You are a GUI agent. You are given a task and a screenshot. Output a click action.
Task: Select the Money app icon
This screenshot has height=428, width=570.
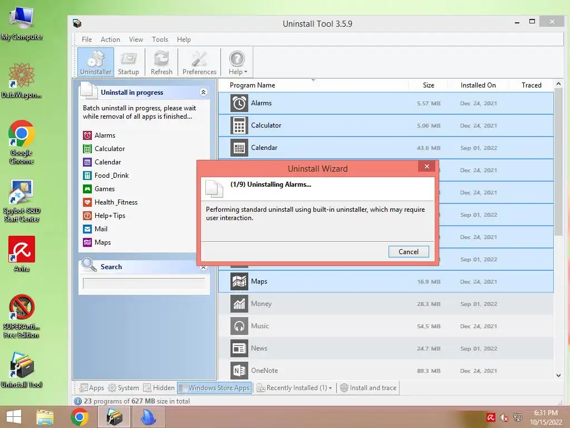(x=239, y=304)
